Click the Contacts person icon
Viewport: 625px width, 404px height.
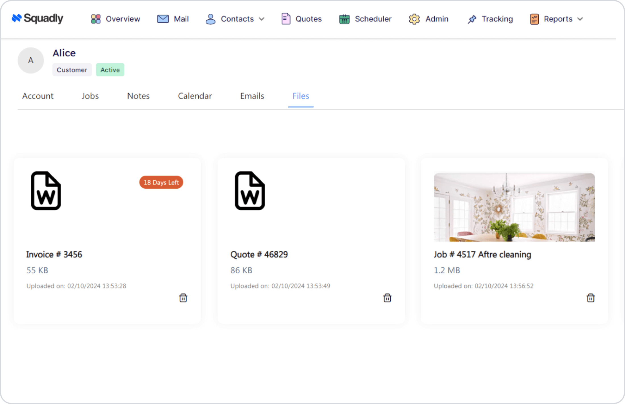coord(210,19)
